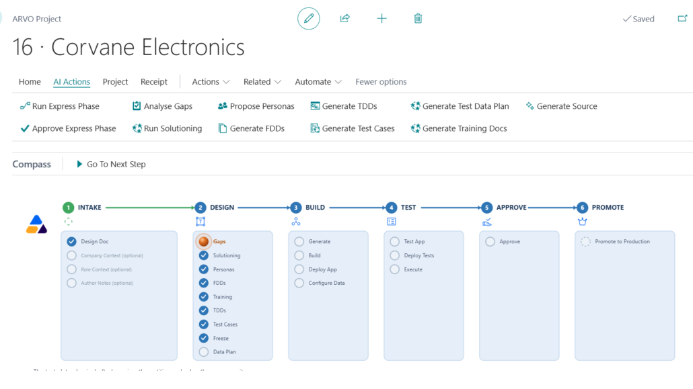
Task: Click the plus icon to add new
Action: [x=381, y=19]
